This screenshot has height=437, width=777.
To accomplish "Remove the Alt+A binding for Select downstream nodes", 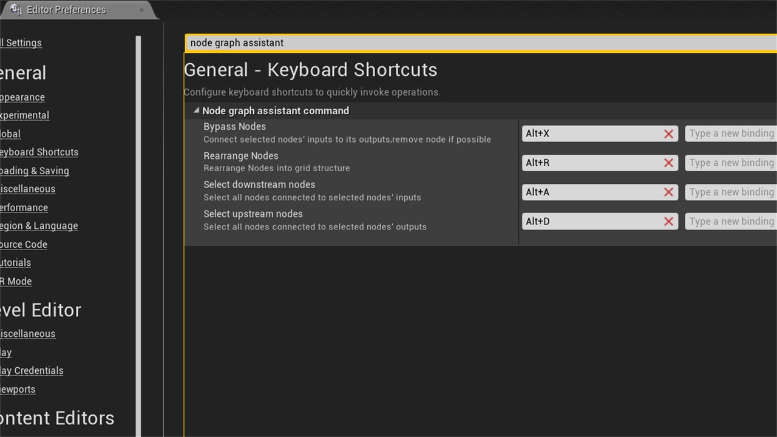I will click(x=668, y=192).
